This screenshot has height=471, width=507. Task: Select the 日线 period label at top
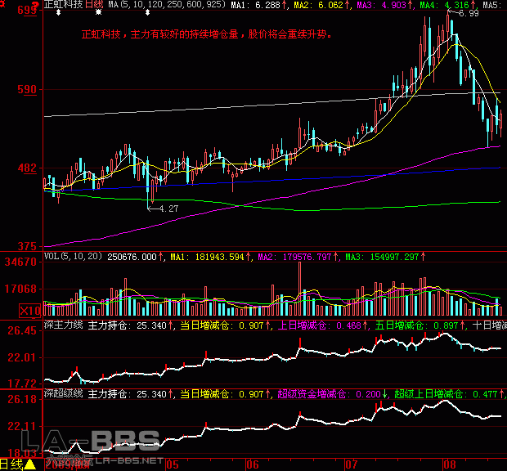pos(94,5)
